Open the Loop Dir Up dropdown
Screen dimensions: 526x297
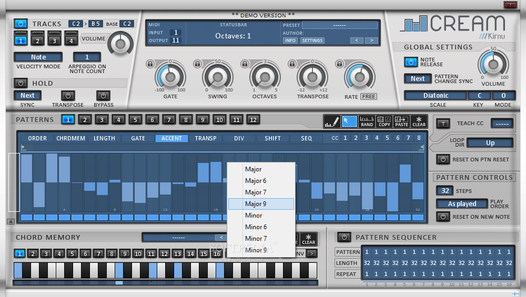click(490, 143)
